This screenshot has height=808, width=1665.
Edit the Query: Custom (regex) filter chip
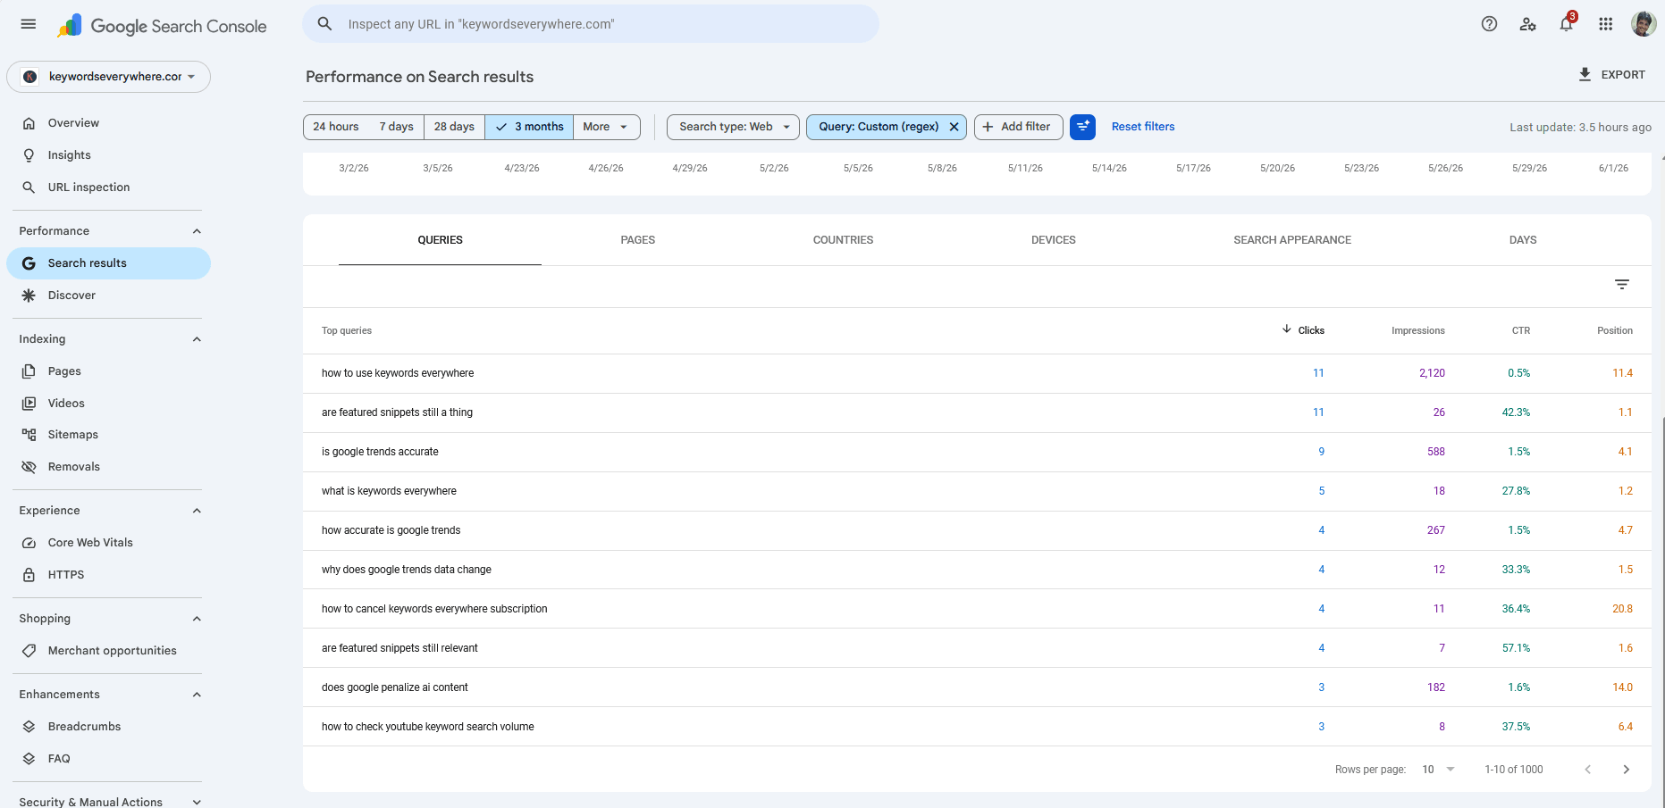click(x=878, y=127)
